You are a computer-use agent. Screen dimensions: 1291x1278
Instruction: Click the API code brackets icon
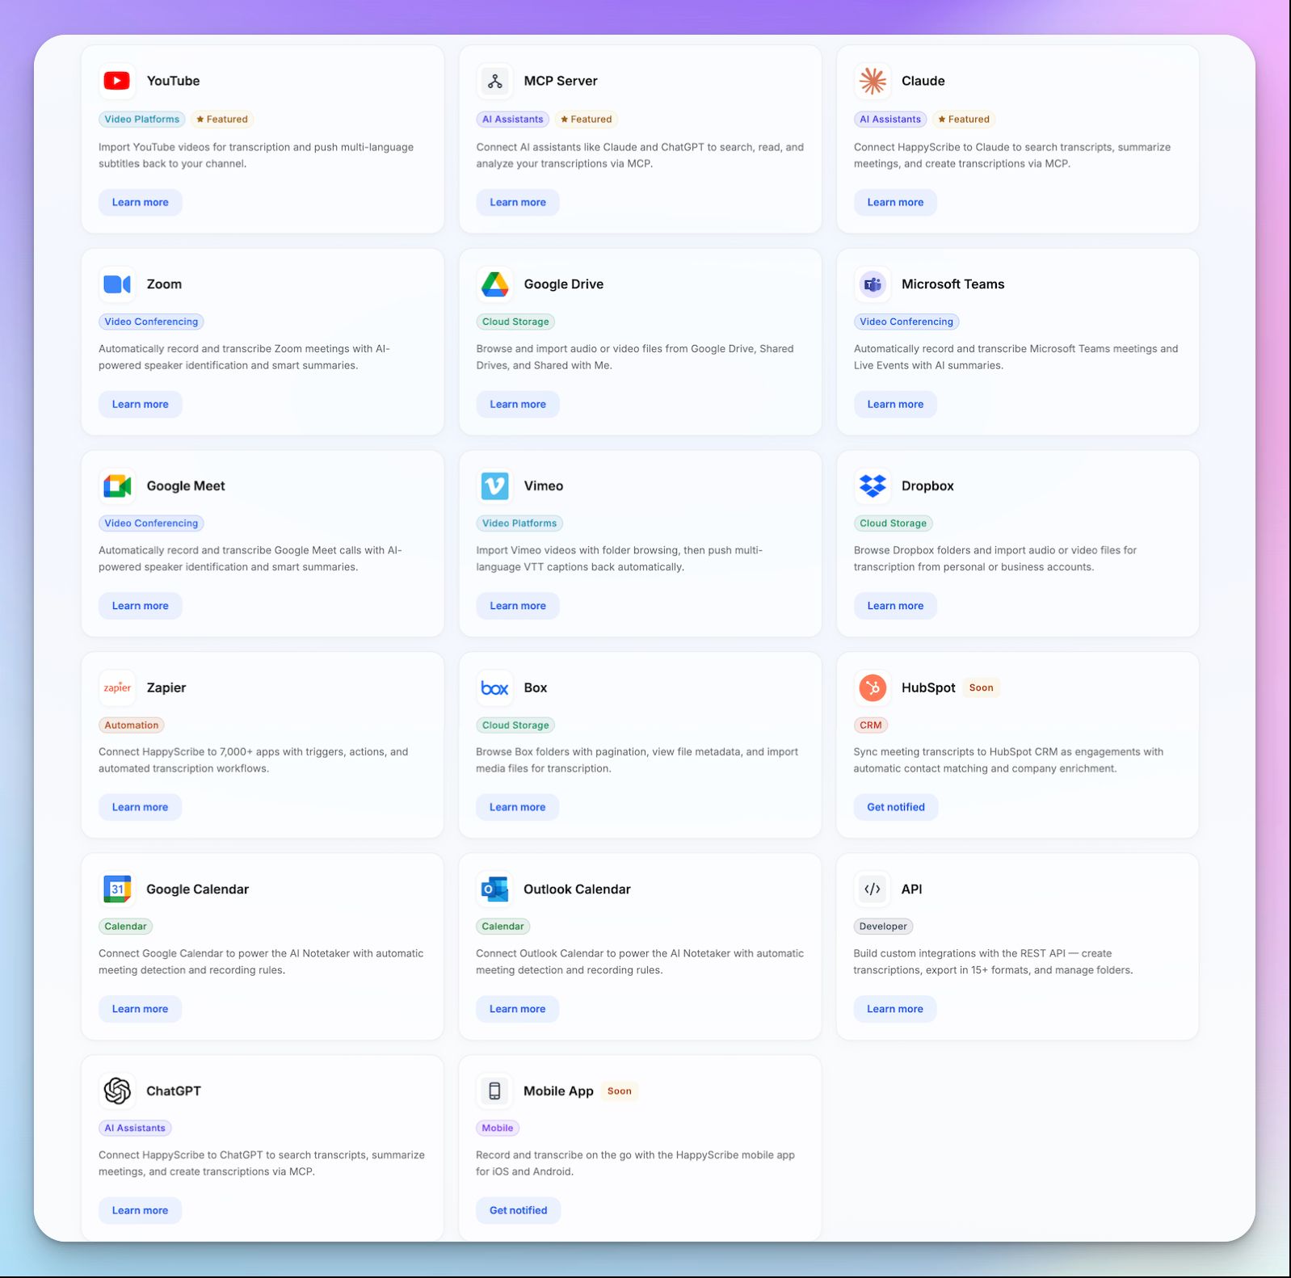pyautogui.click(x=873, y=889)
